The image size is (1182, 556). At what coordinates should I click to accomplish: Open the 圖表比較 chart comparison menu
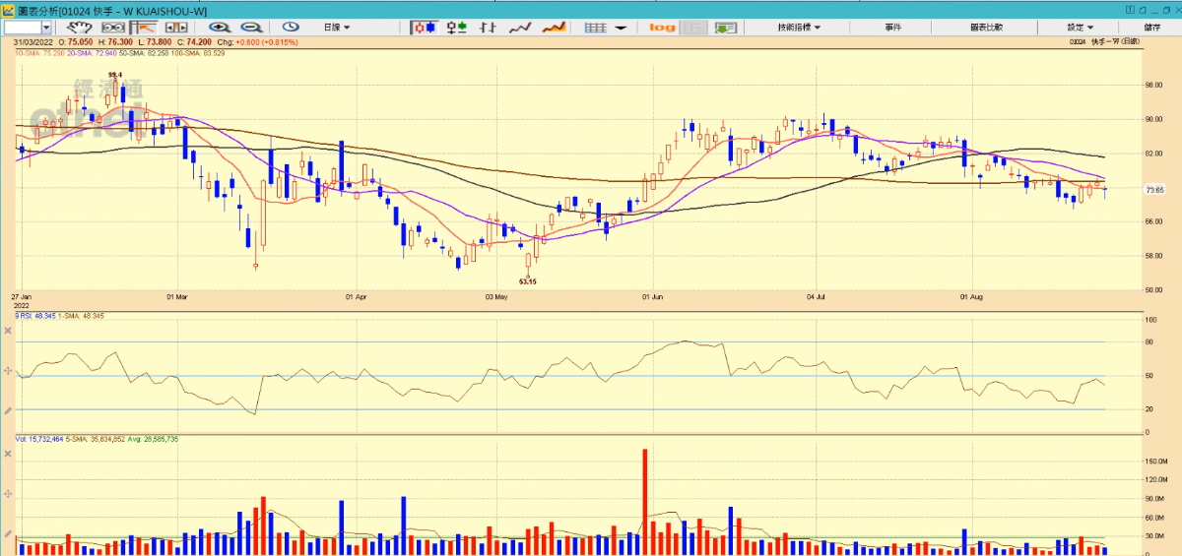(x=985, y=27)
